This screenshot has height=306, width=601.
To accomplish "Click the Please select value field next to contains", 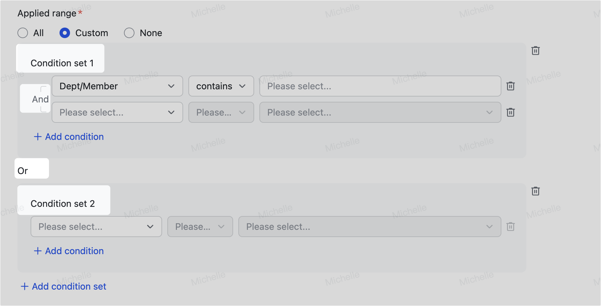I will (x=380, y=86).
